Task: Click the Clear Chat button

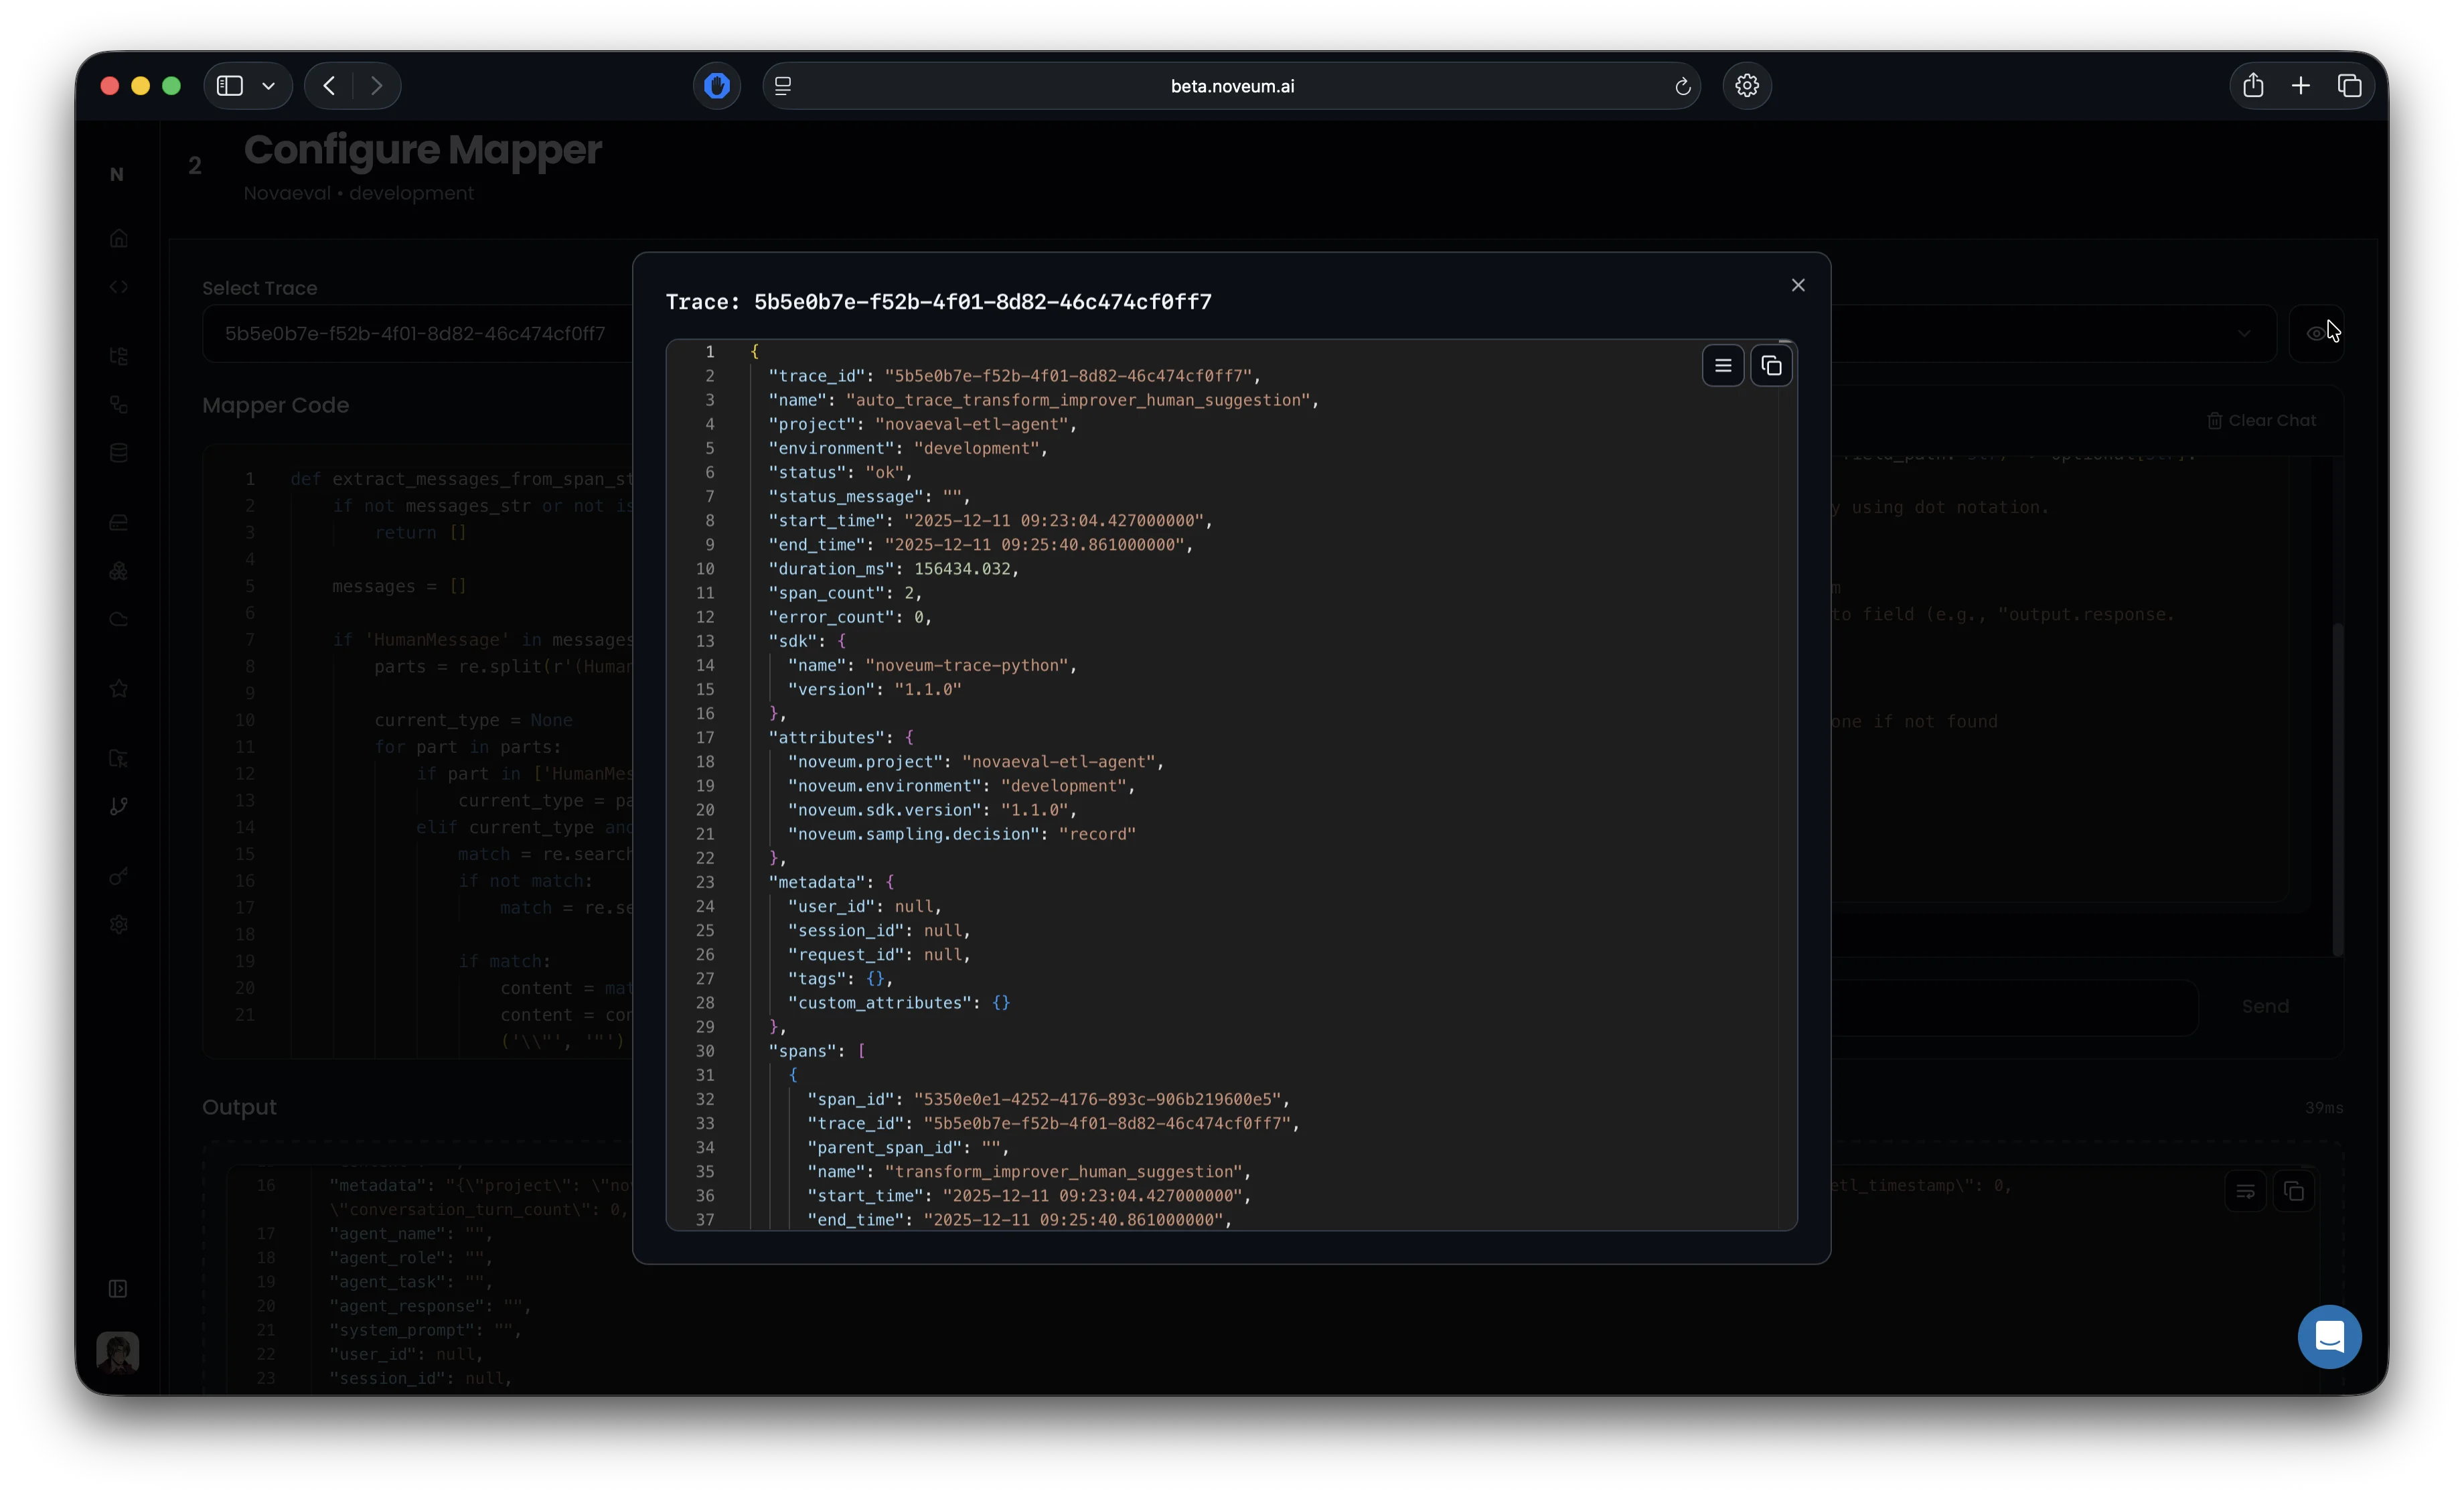Action: click(x=2261, y=421)
